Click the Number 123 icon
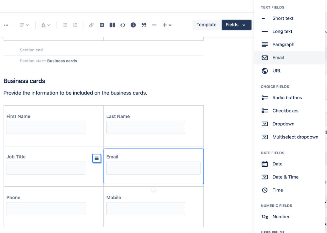The width and height of the screenshot is (327, 233). pyautogui.click(x=265, y=217)
